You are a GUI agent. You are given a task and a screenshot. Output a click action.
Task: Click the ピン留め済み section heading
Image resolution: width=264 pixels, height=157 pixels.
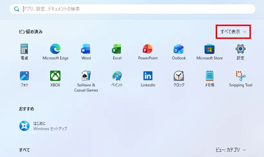click(31, 31)
